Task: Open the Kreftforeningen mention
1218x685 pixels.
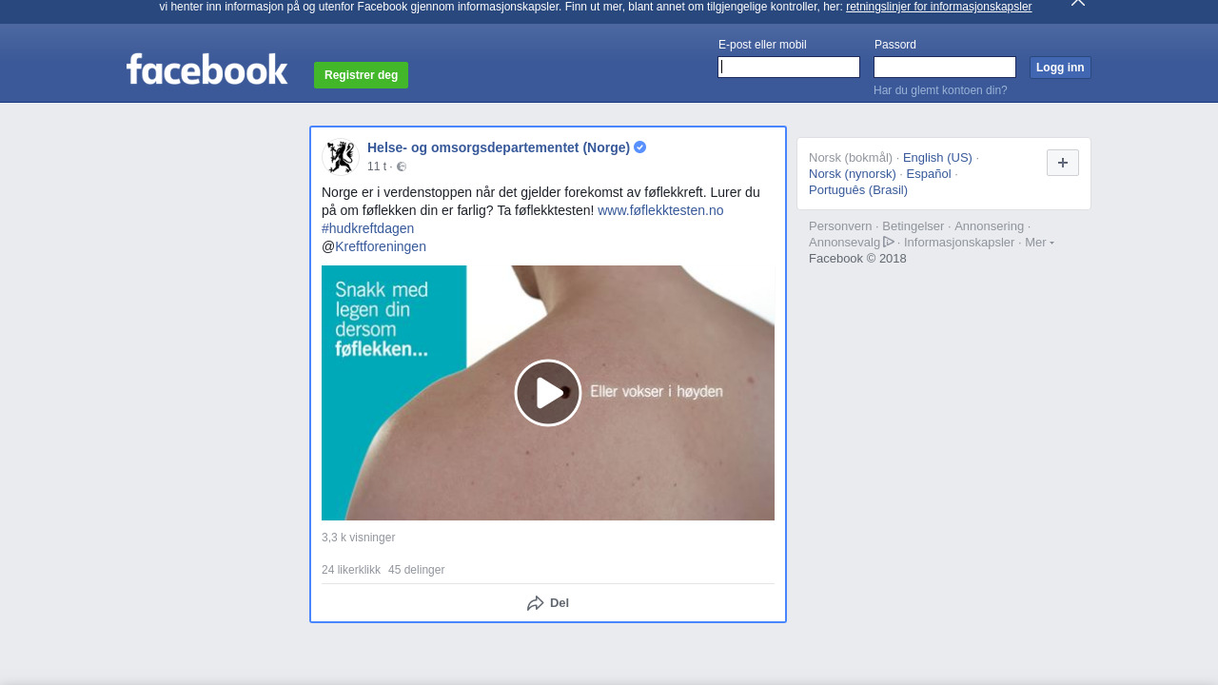Action: [381, 246]
